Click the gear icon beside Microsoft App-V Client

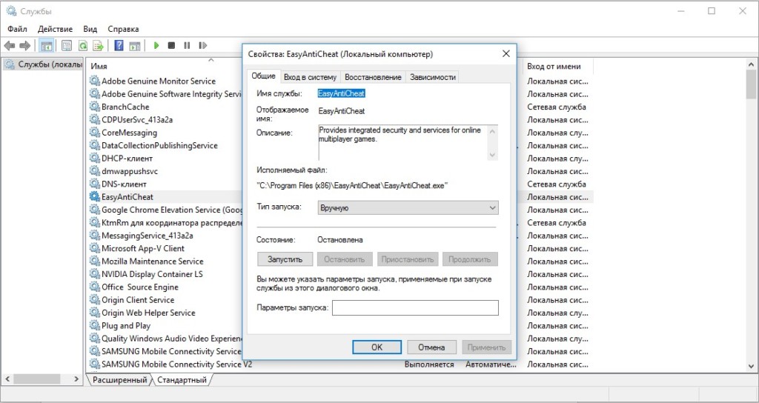click(x=94, y=248)
